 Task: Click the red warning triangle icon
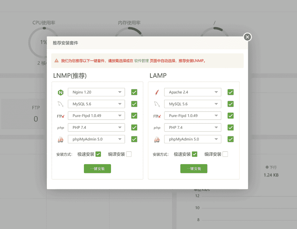(56, 61)
